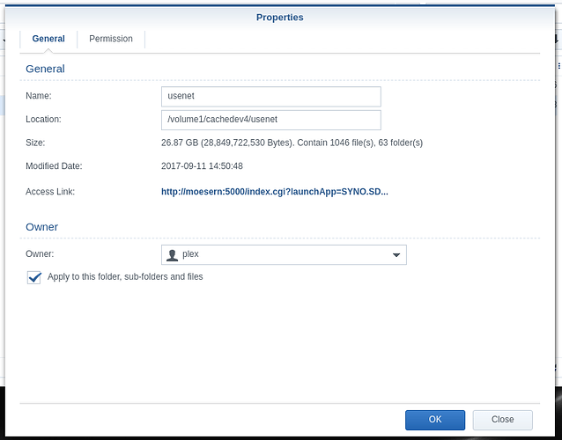Open the moesern access link
This screenshot has width=562, height=440.
pos(275,192)
